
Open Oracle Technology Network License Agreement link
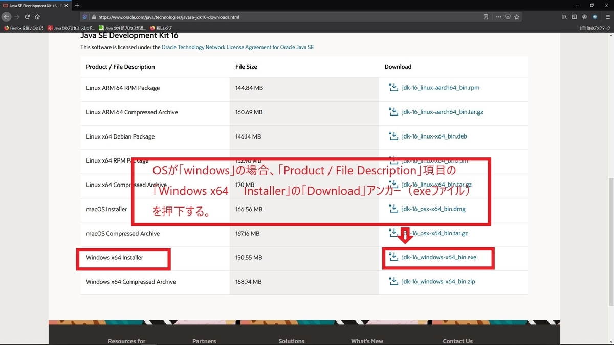click(x=237, y=47)
